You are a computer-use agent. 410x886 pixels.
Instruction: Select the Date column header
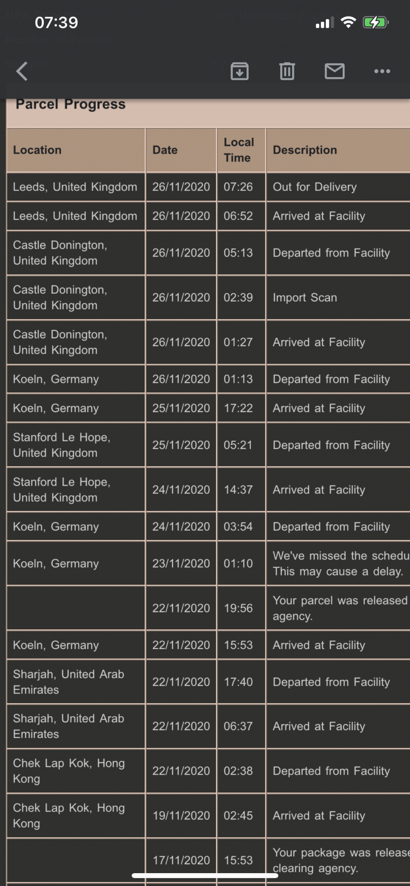(165, 150)
